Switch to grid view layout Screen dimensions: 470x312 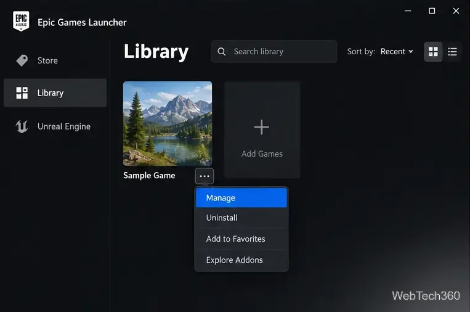[433, 52]
